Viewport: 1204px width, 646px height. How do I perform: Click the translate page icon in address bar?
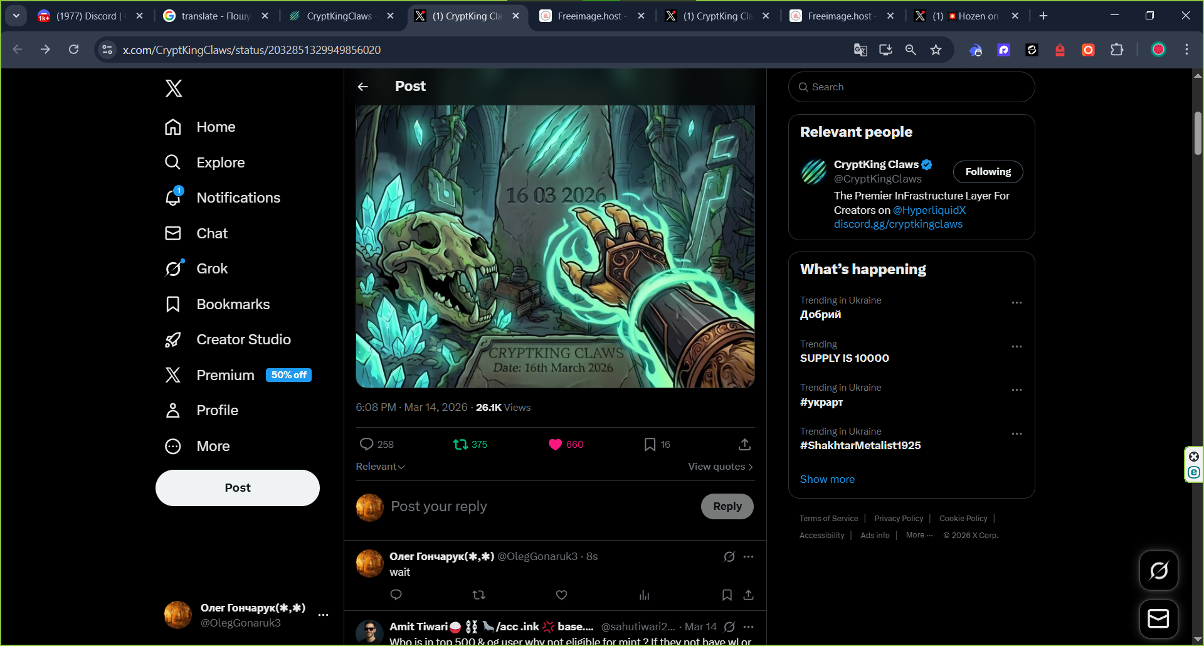point(860,50)
